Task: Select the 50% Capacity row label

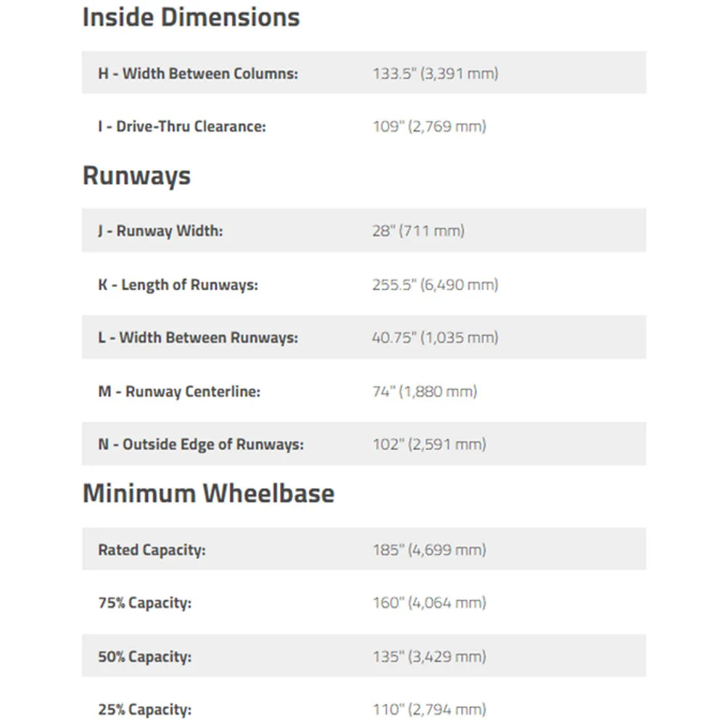Action: point(145,657)
